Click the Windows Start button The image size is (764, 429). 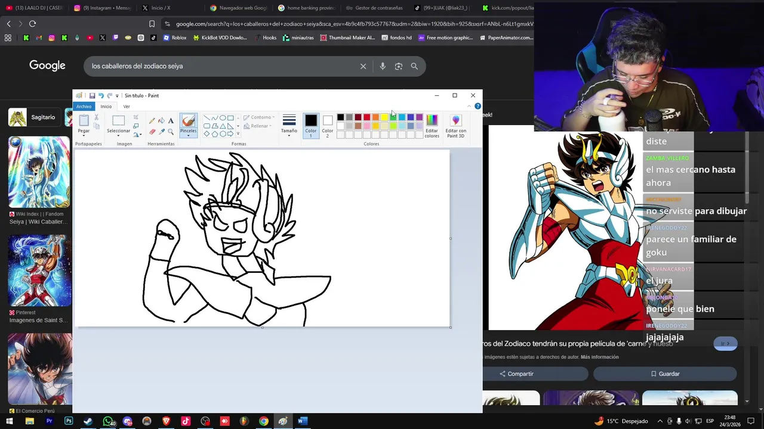tap(10, 421)
